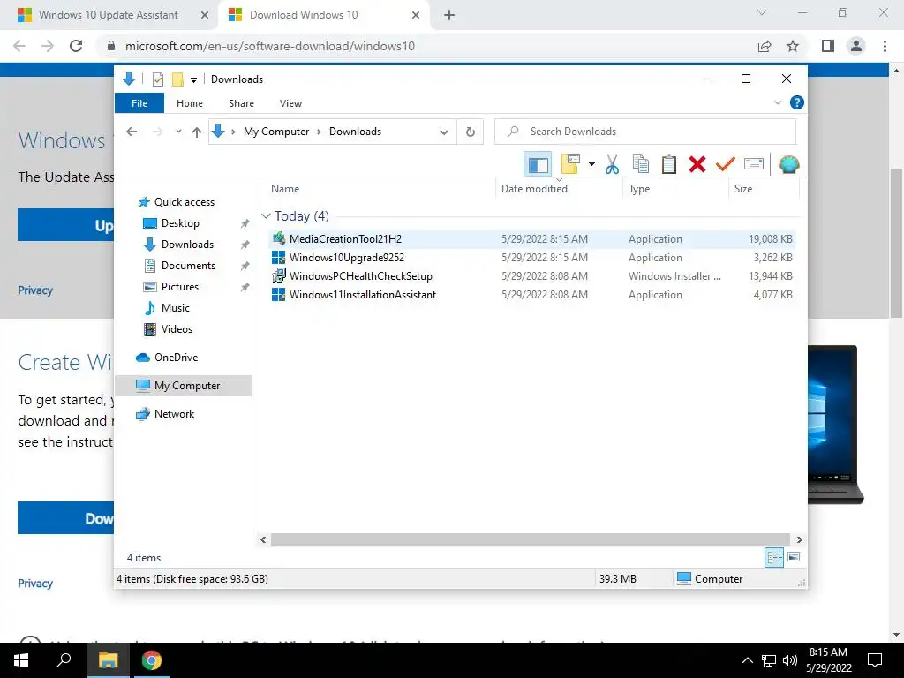The width and height of the screenshot is (904, 678).
Task: Click the blue help question mark icon
Action: [x=797, y=102]
